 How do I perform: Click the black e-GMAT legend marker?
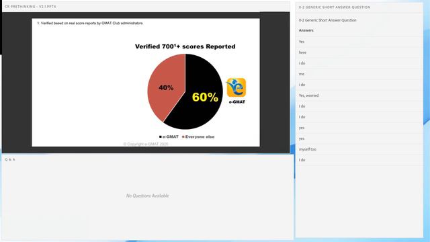click(x=161, y=136)
